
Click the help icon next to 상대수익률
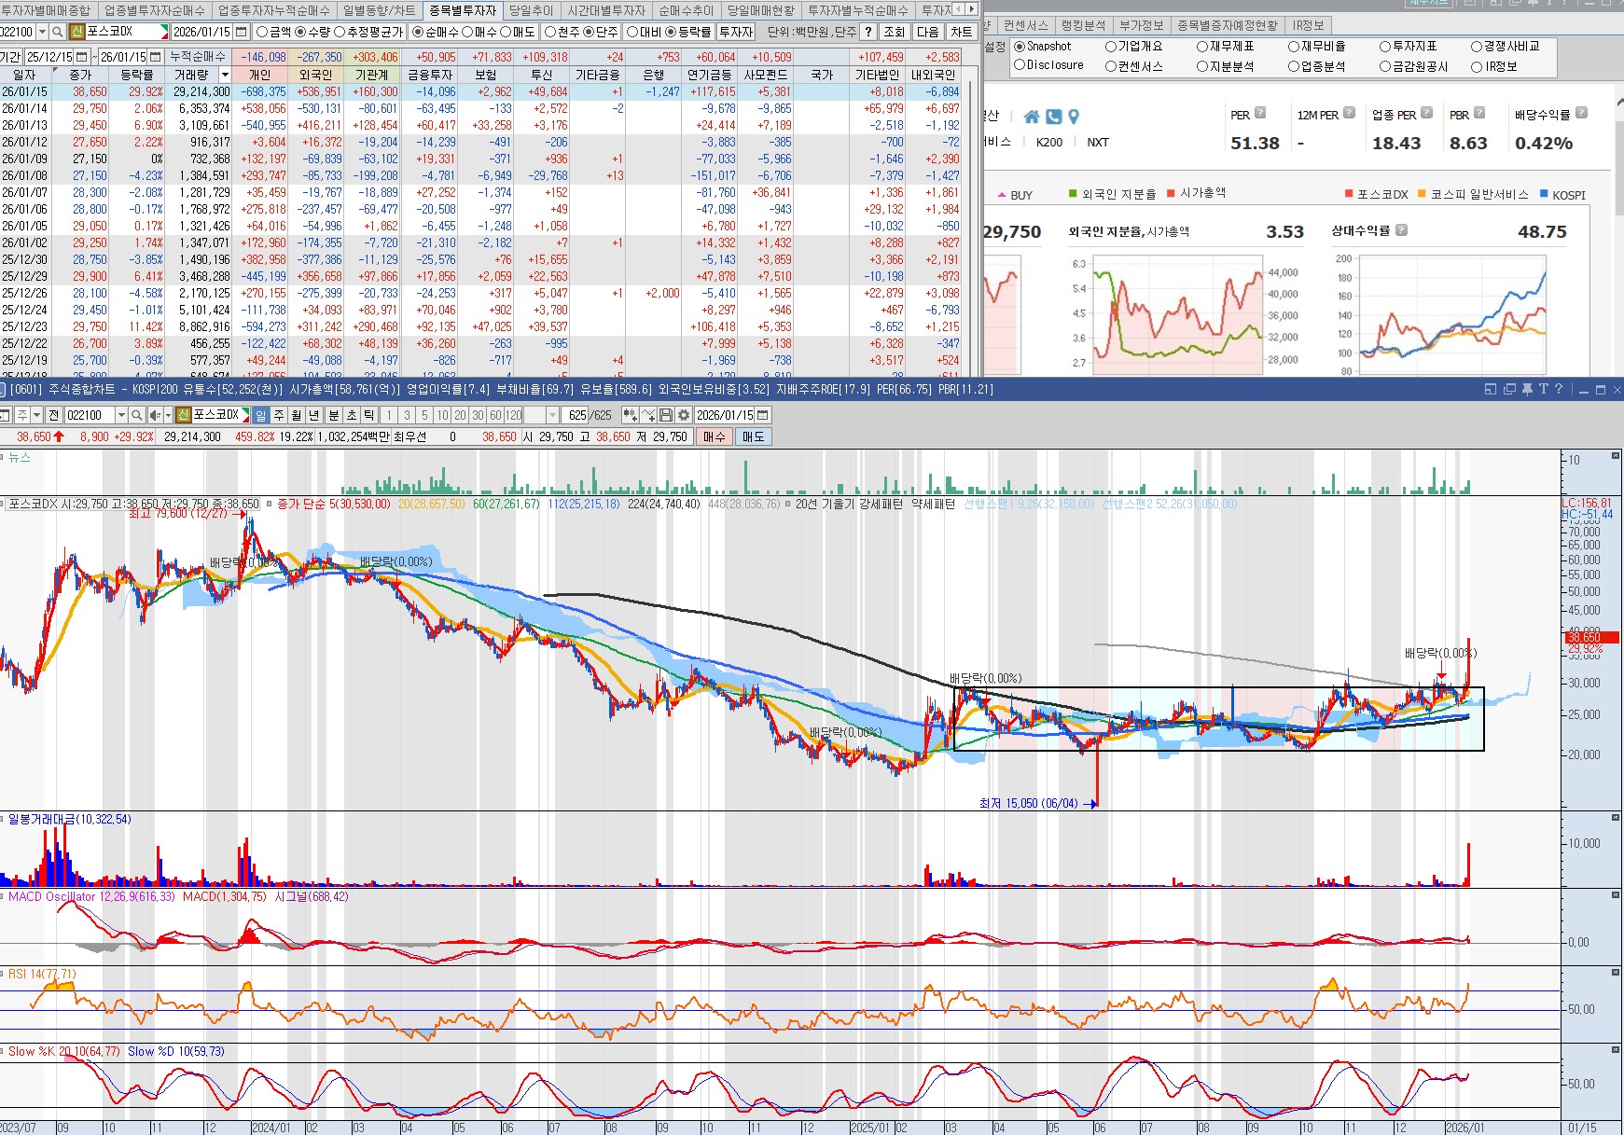1401,229
